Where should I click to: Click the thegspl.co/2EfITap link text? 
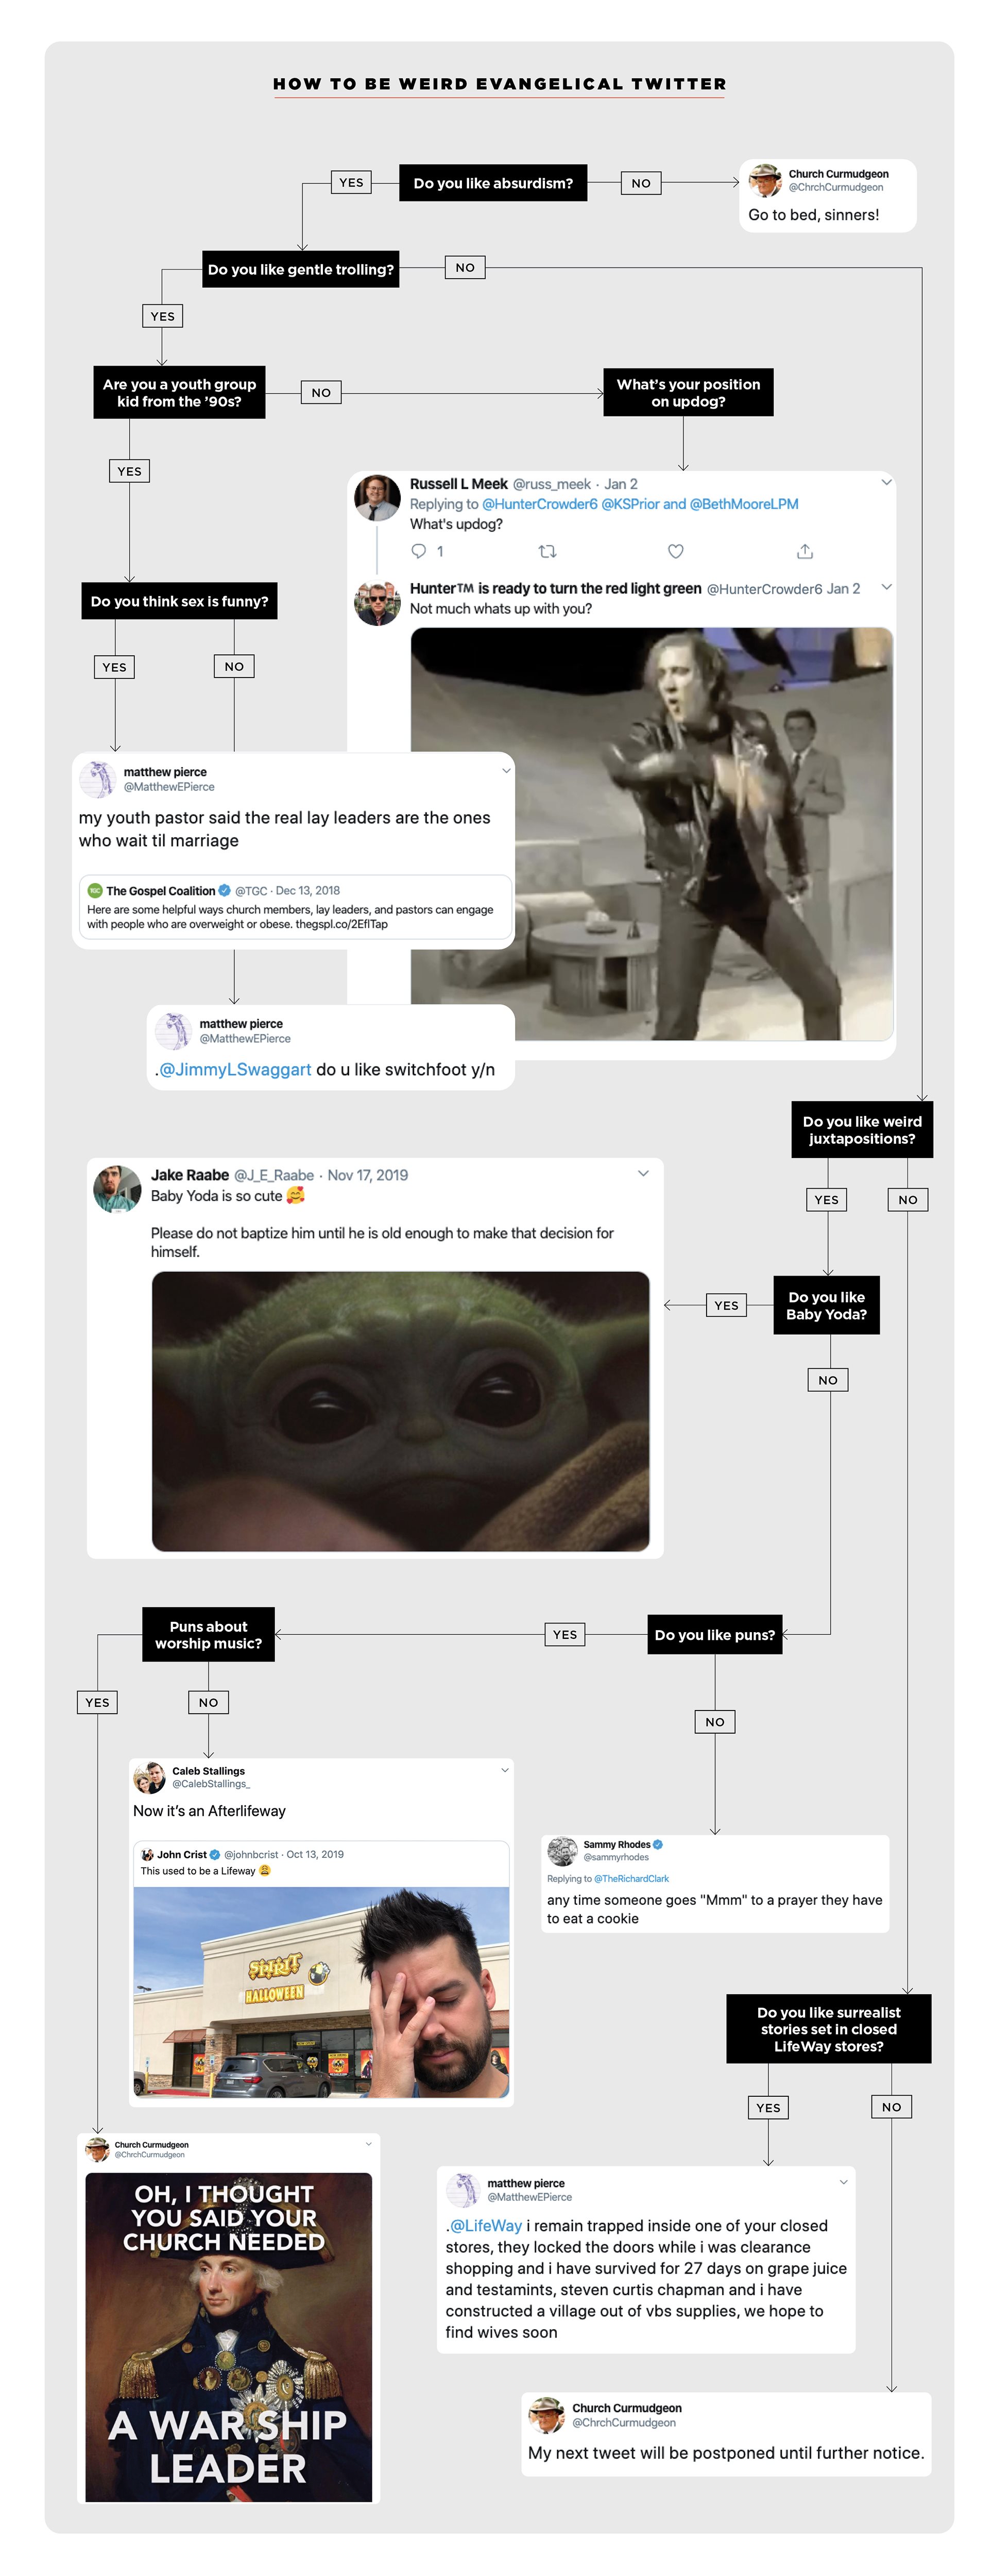pyautogui.click(x=341, y=924)
